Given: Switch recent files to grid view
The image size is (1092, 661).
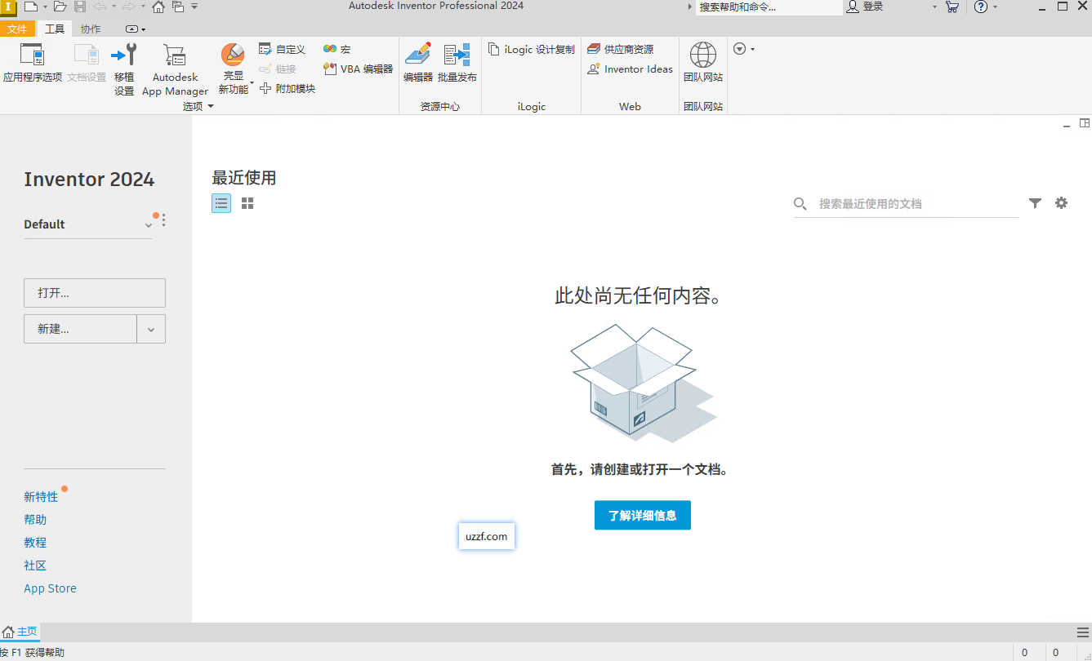Looking at the screenshot, I should 247,203.
